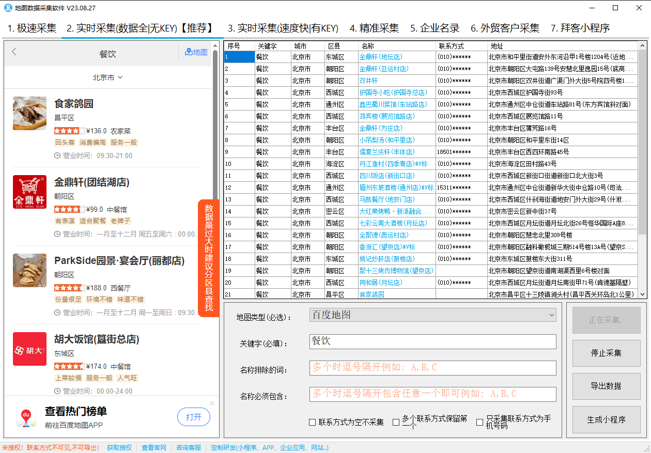Open the ParkSide园景·宴会厅 photo thumbnail

click(x=29, y=270)
